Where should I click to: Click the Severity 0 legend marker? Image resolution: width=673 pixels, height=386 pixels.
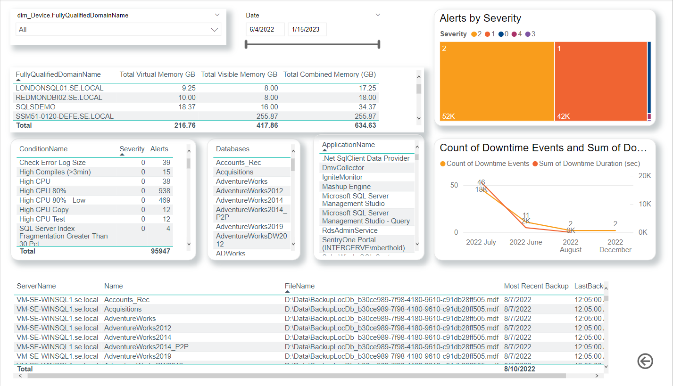[x=501, y=34]
